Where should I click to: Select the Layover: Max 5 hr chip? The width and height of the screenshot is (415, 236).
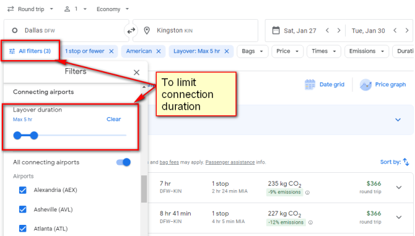tap(196, 51)
